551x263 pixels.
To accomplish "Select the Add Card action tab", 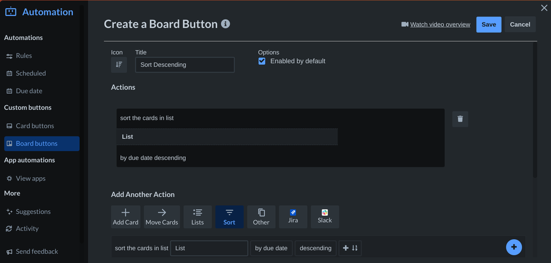I will (x=125, y=217).
